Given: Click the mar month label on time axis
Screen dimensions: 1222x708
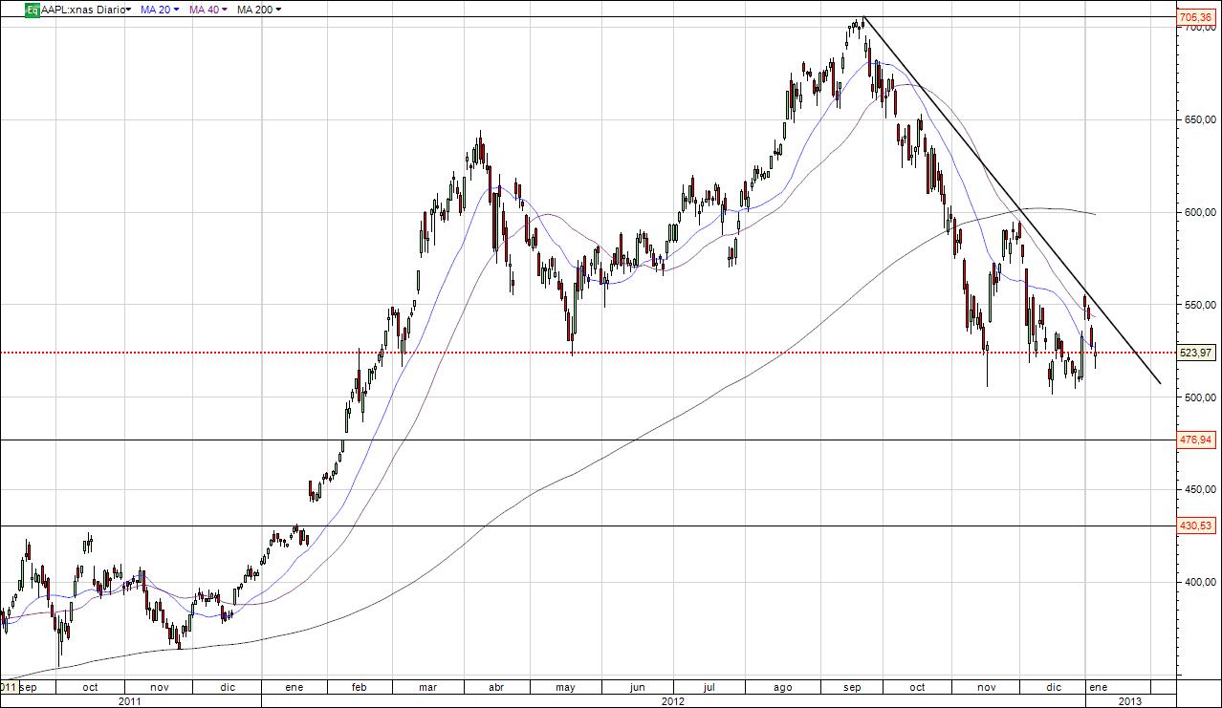Looking at the screenshot, I should click(427, 687).
